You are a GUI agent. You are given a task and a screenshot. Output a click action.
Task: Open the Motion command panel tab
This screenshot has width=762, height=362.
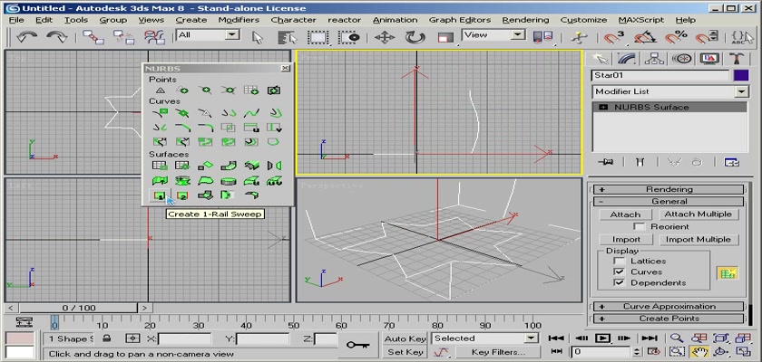point(682,59)
